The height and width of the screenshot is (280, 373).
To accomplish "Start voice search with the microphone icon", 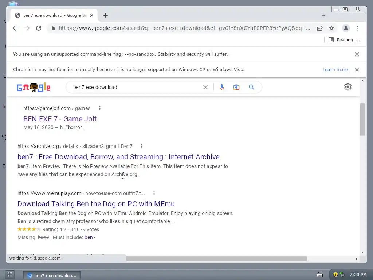I will point(222,87).
